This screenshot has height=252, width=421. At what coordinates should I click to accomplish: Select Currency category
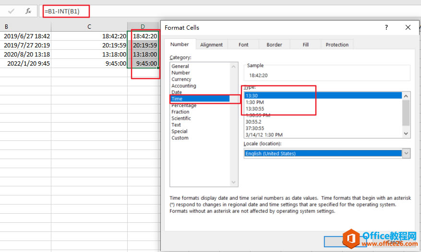point(200,80)
